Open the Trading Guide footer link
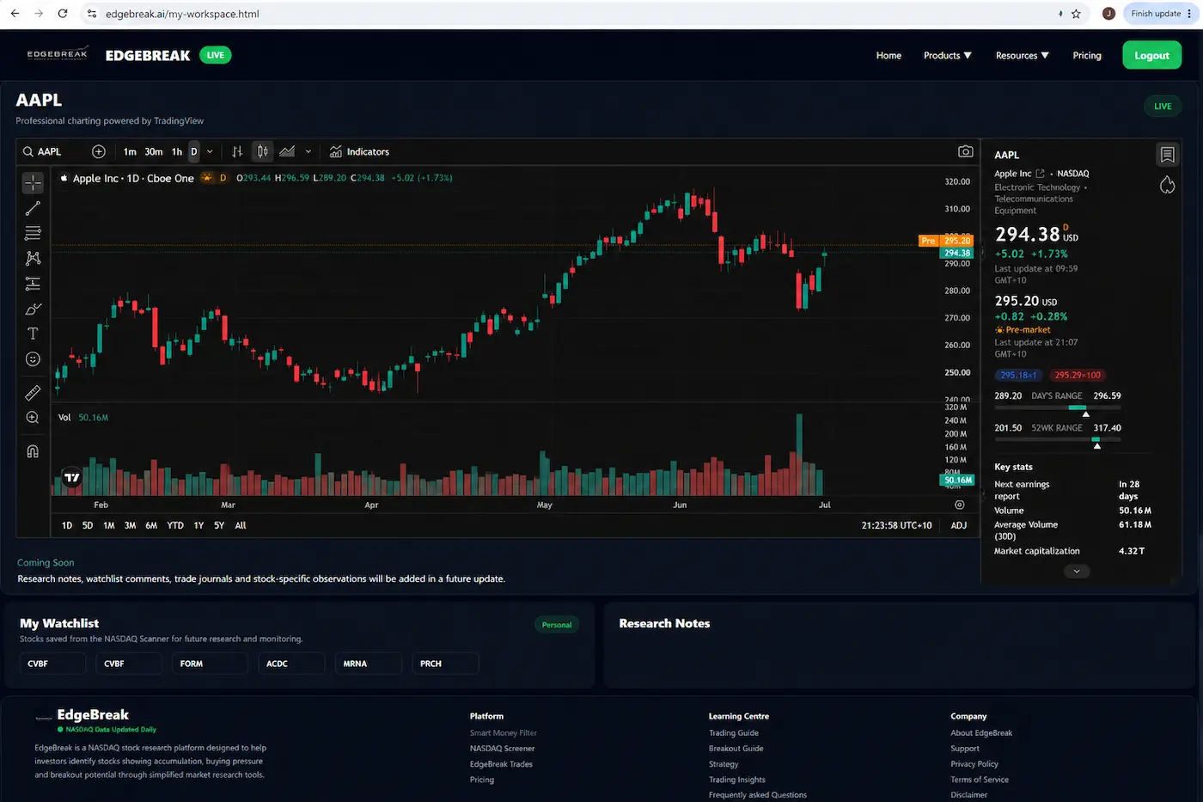 [x=733, y=733]
